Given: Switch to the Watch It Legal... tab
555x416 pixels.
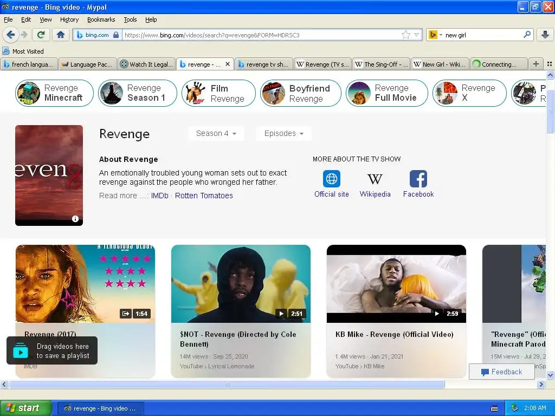Looking at the screenshot, I should click(x=146, y=64).
